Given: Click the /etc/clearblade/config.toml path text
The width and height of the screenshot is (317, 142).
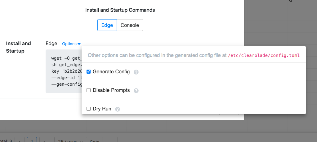Looking at the screenshot, I should [264, 56].
